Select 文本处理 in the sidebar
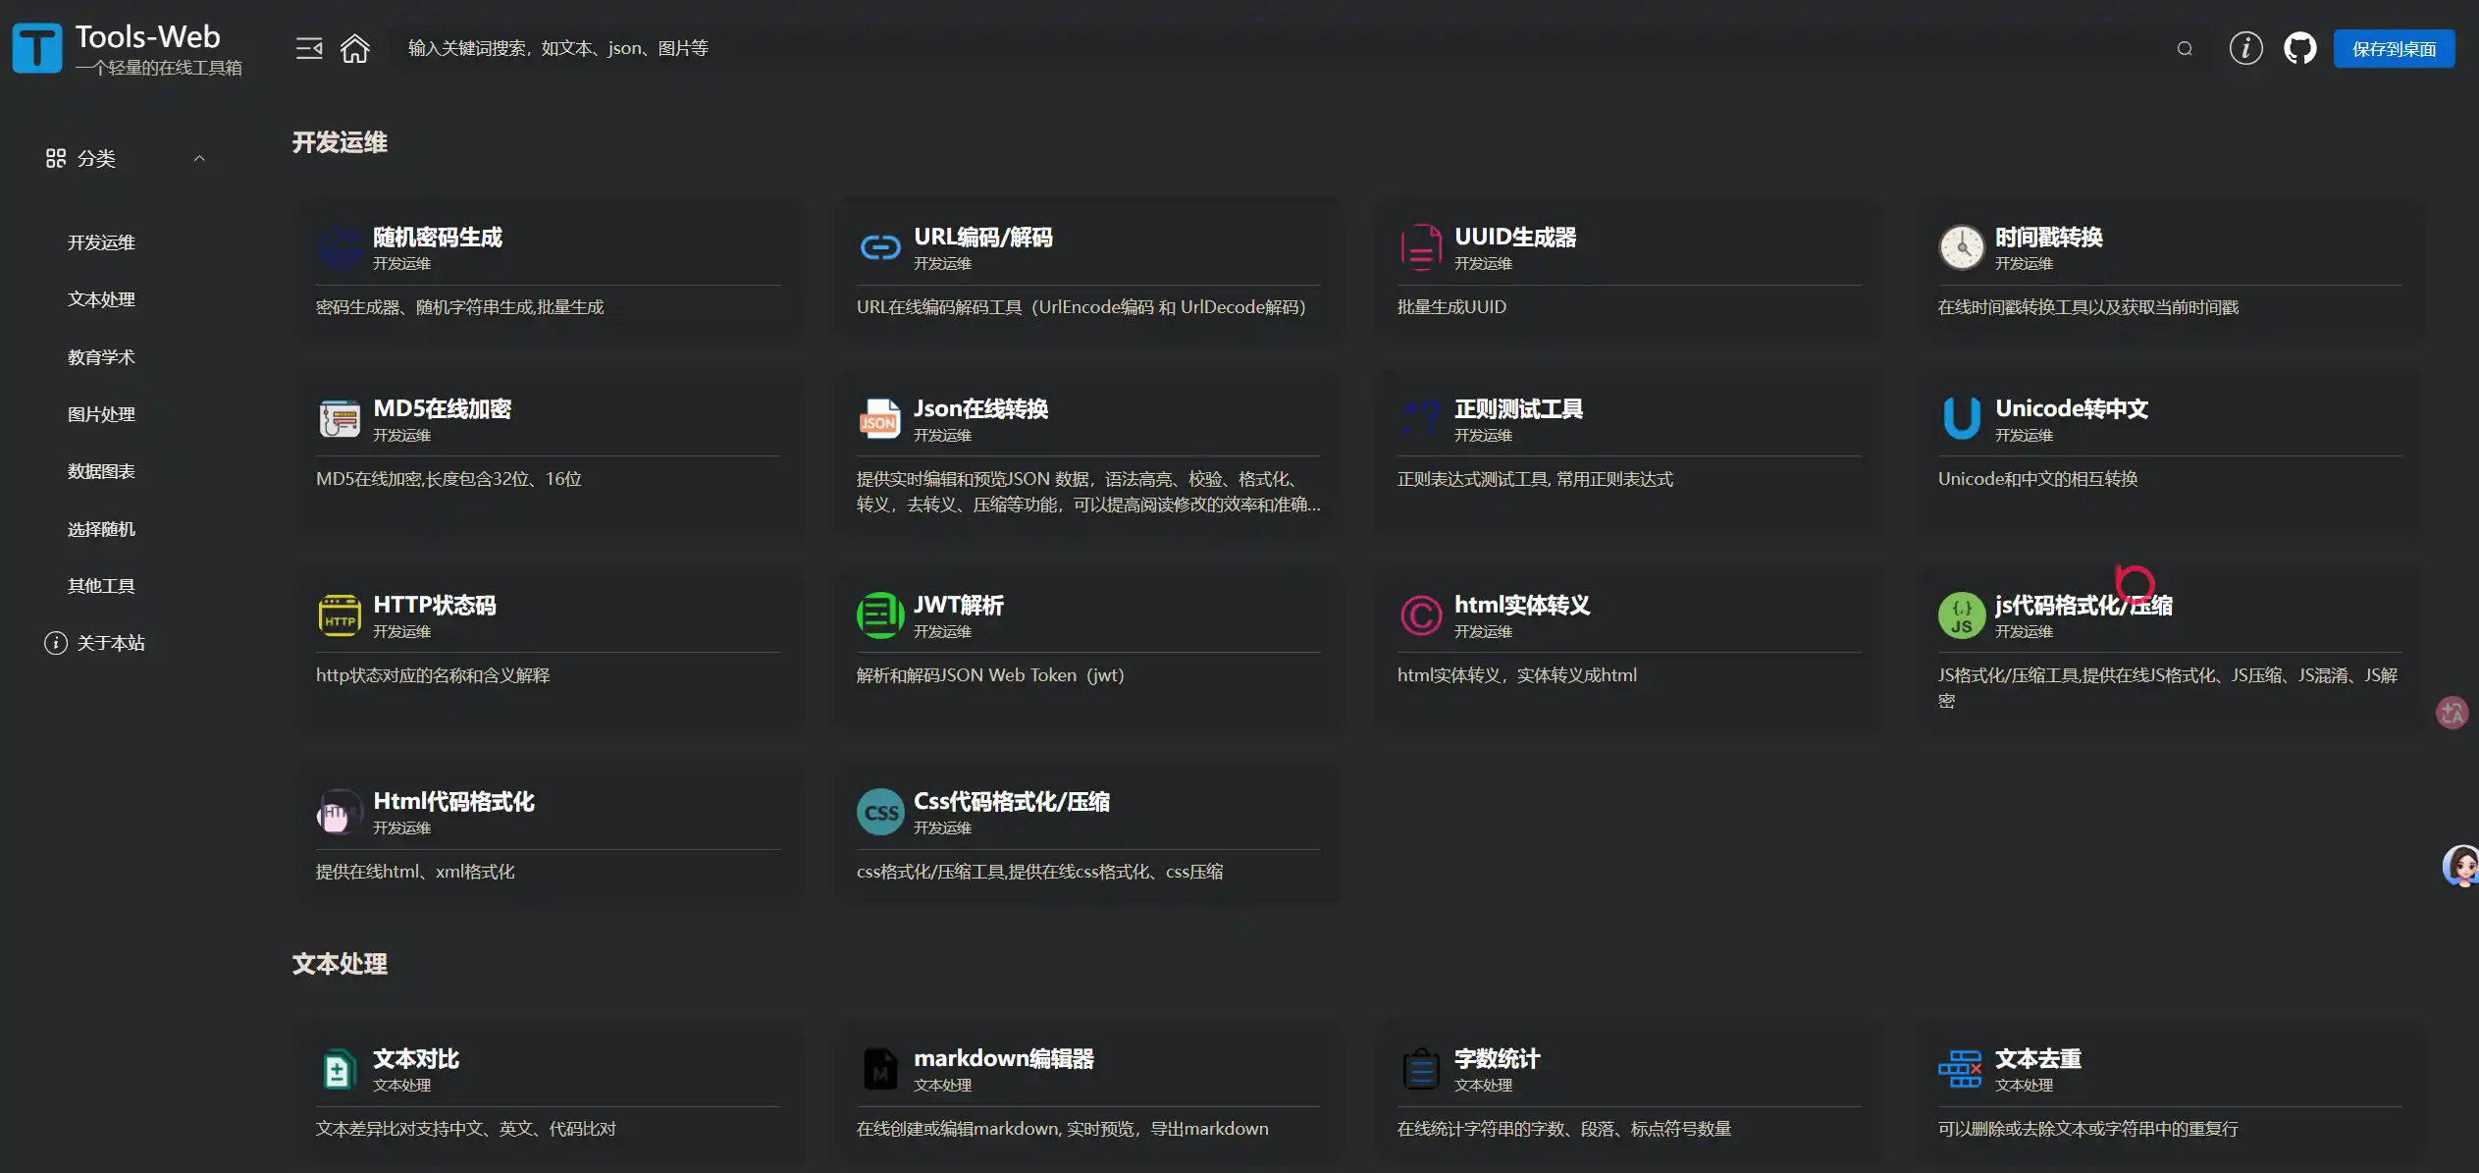 click(x=101, y=299)
